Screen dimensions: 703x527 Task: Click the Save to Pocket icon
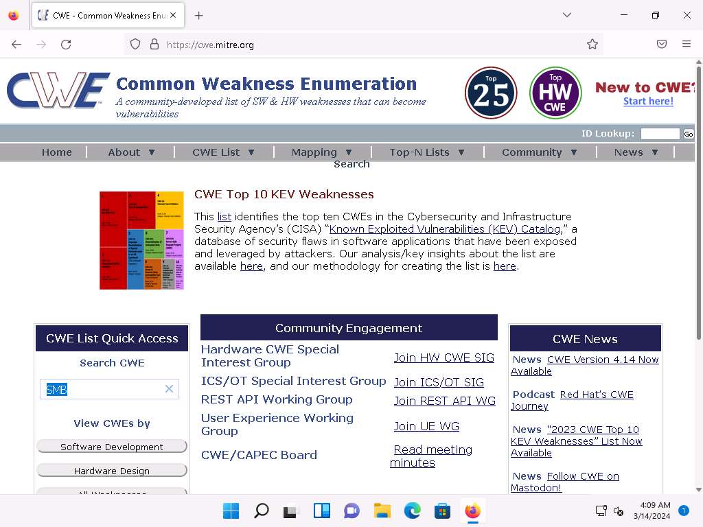pyautogui.click(x=662, y=45)
